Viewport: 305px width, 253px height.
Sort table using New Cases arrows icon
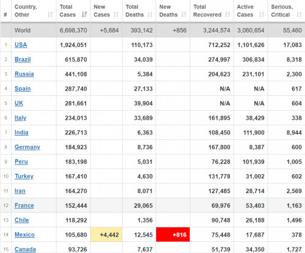point(116,15)
